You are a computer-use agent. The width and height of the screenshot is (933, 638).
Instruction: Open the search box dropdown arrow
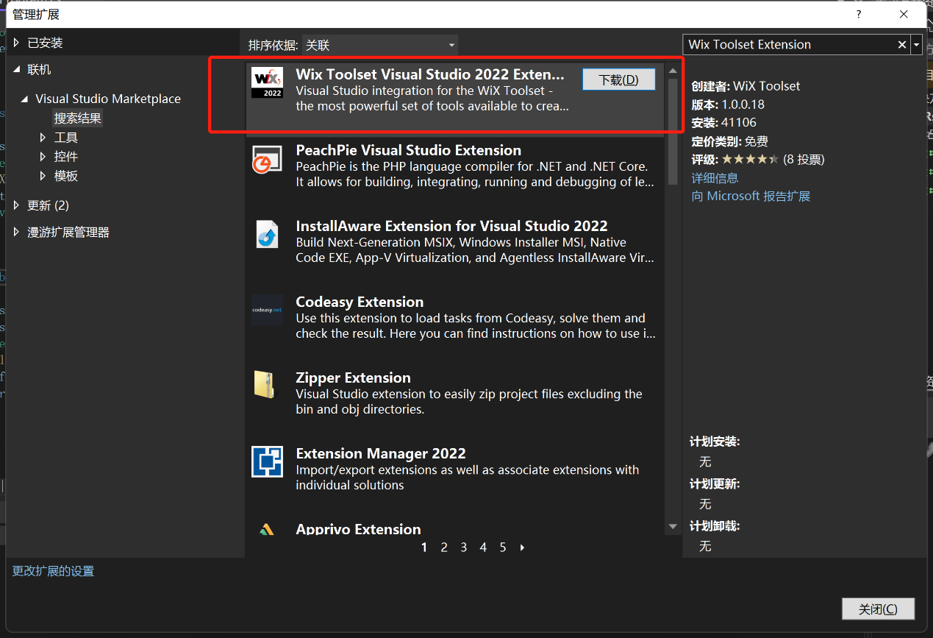[x=916, y=44]
